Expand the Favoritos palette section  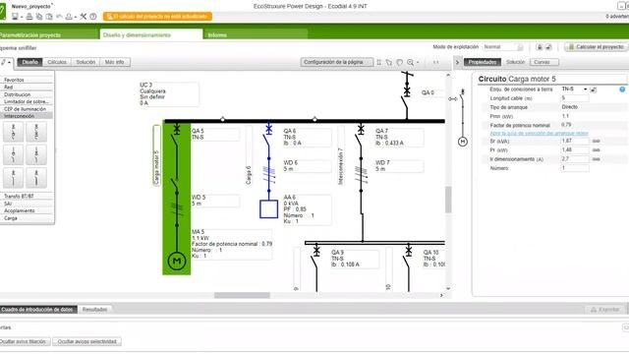tap(27, 80)
